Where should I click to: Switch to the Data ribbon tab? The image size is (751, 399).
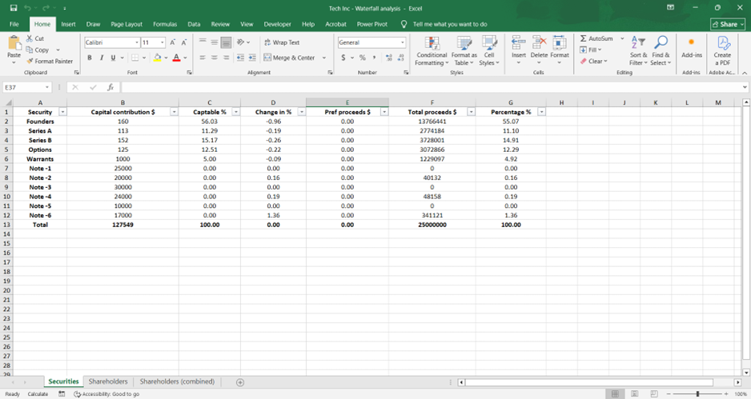[x=194, y=24]
